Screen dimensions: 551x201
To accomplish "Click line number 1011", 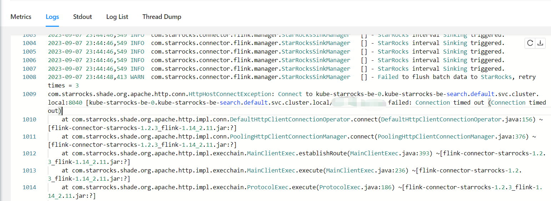I will (29, 137).
